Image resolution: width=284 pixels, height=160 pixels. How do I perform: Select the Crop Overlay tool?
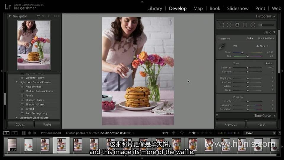[221, 25]
